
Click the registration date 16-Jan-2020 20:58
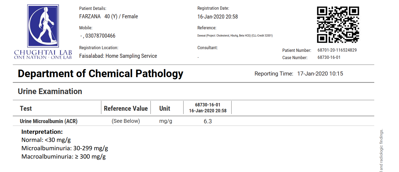[218, 17]
